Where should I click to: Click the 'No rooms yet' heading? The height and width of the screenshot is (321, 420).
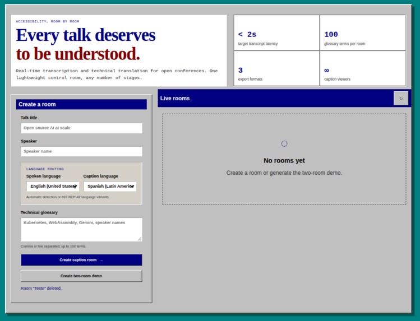point(284,160)
